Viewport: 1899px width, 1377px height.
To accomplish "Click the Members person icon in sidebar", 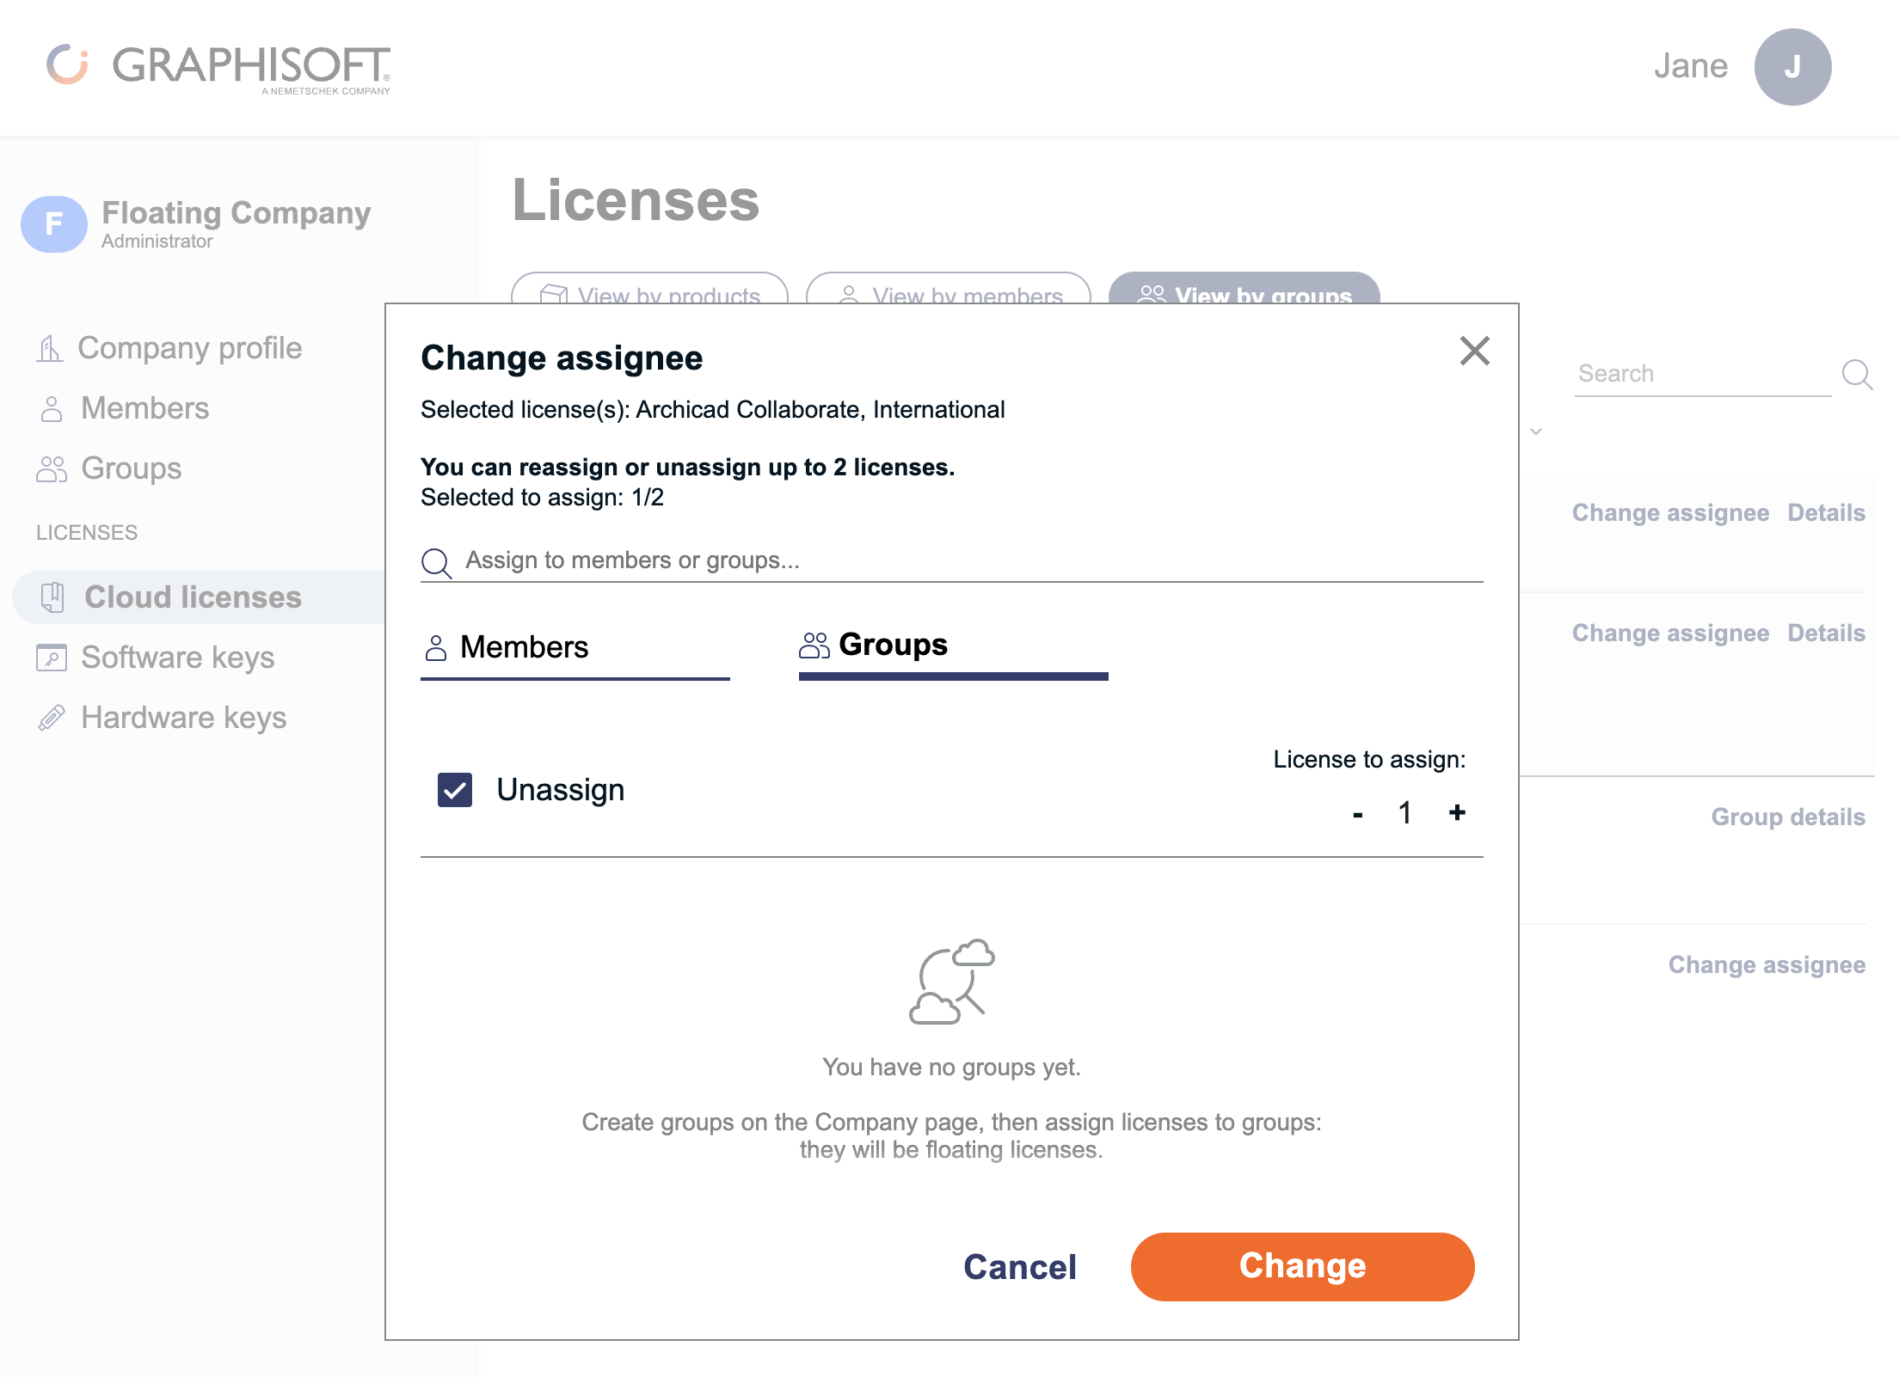I will coord(52,409).
